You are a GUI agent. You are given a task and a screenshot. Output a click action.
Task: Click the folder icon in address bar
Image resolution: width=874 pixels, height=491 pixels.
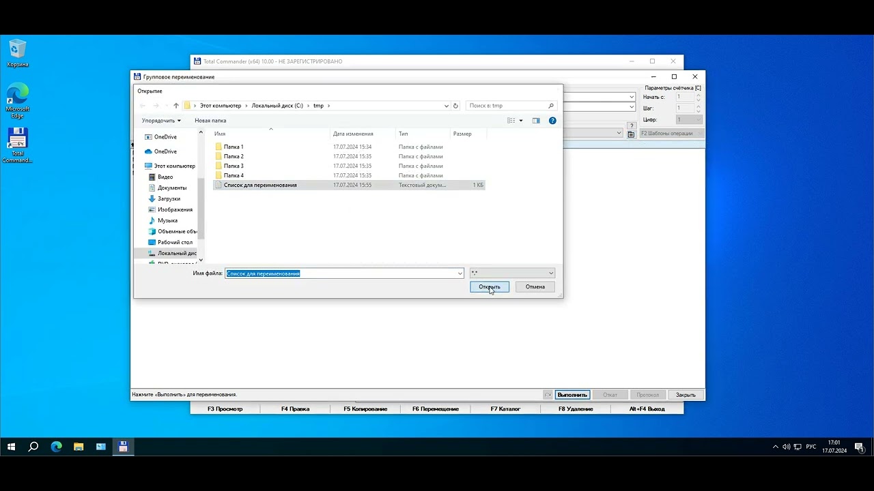point(187,106)
